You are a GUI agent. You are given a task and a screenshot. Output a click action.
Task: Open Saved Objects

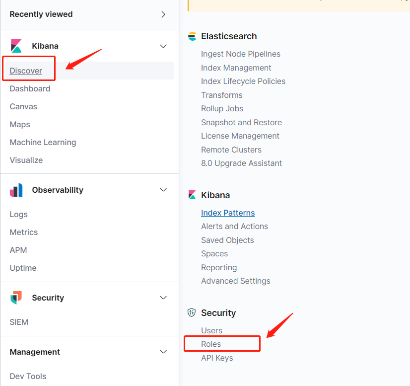click(227, 240)
